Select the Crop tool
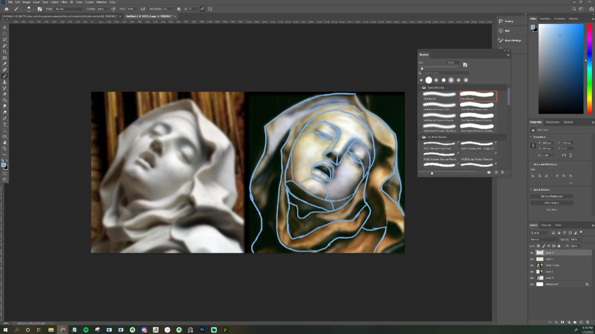Image resolution: width=595 pixels, height=334 pixels. tap(5, 52)
